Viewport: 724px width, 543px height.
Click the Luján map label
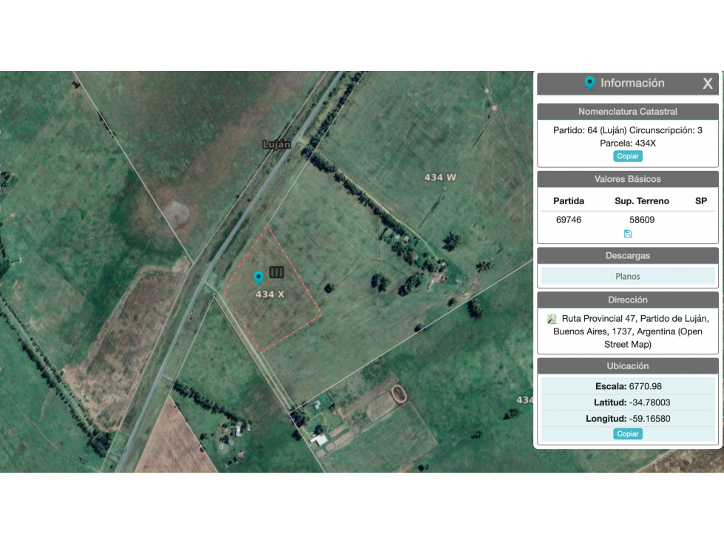click(277, 144)
